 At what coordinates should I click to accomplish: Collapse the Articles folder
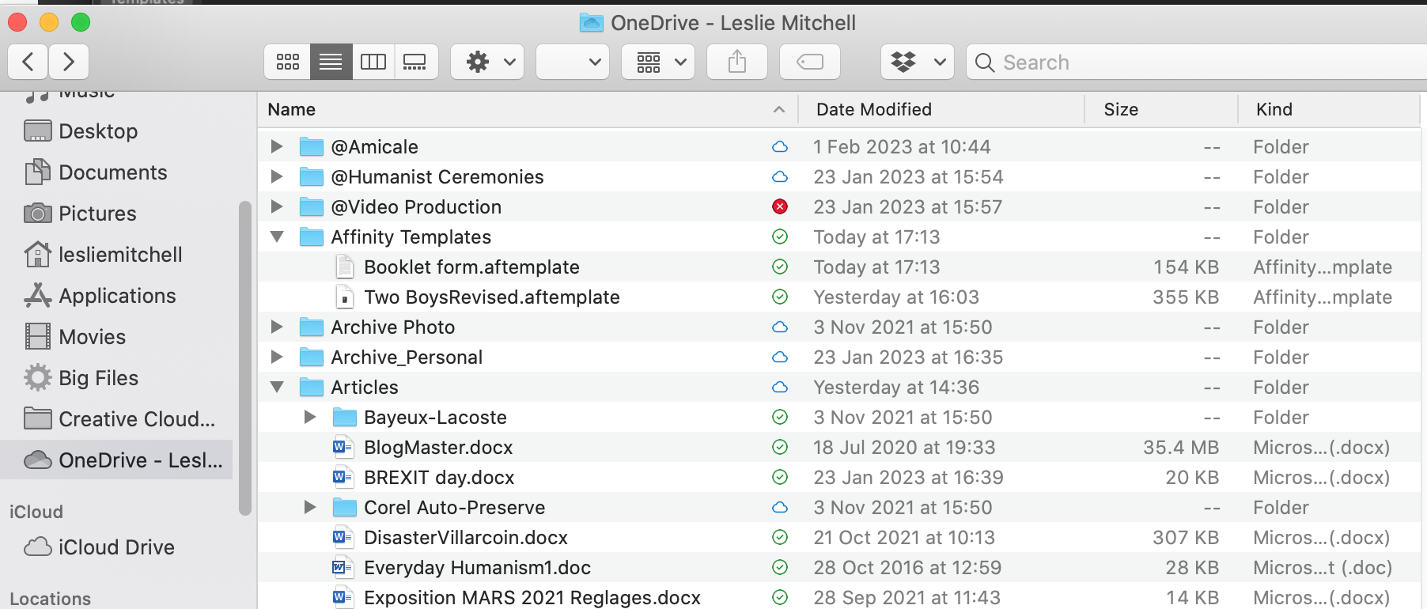277,387
